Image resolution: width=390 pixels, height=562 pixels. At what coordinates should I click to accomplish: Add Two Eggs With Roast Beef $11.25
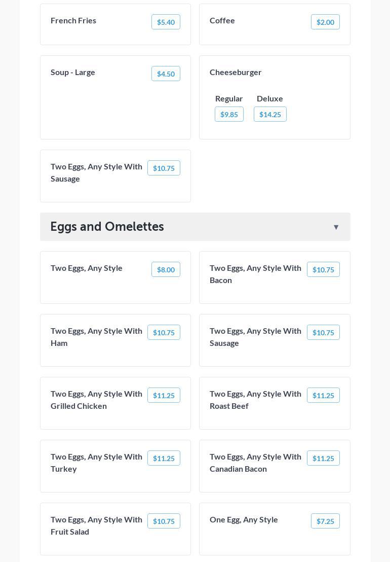(323, 395)
